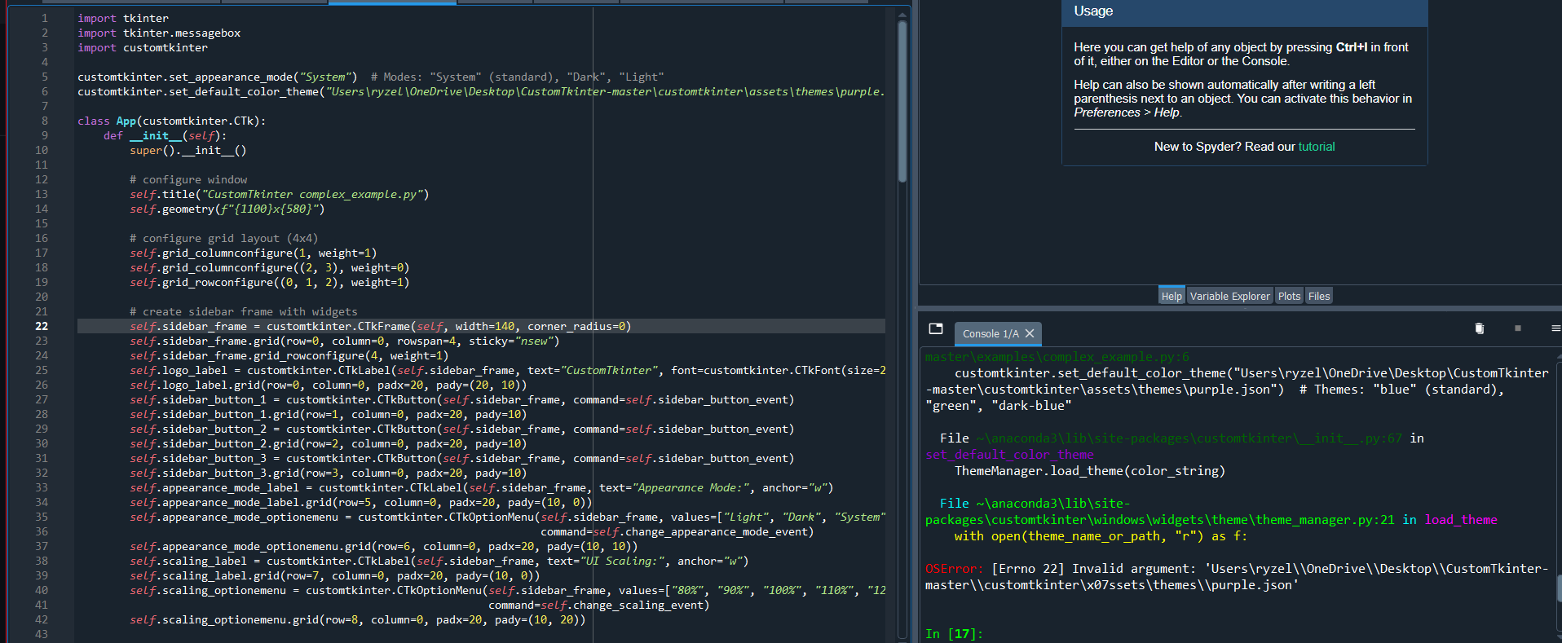
Task: Click the pink load_theme function name in console
Action: point(1461,520)
